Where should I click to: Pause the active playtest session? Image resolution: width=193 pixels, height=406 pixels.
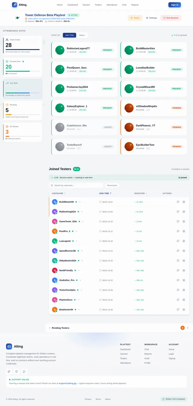[x=135, y=18]
